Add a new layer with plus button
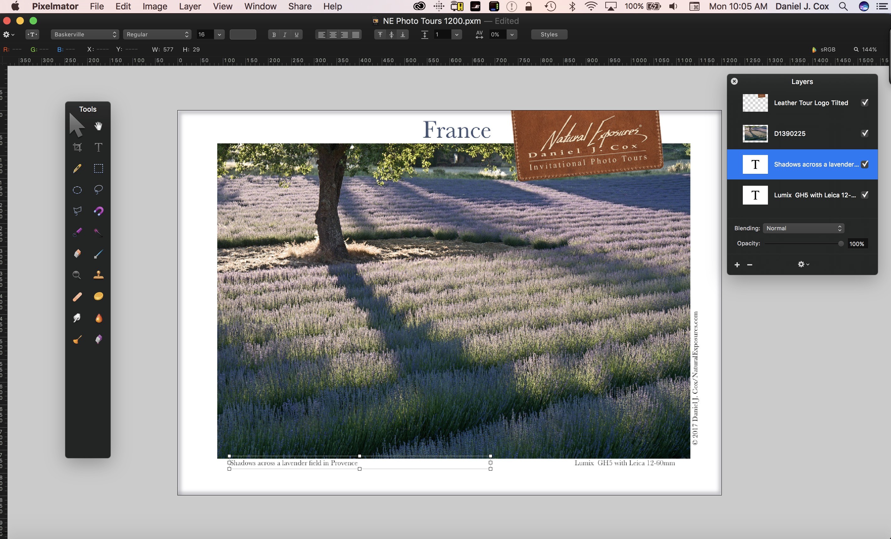Viewport: 891px width, 539px height. coord(737,265)
